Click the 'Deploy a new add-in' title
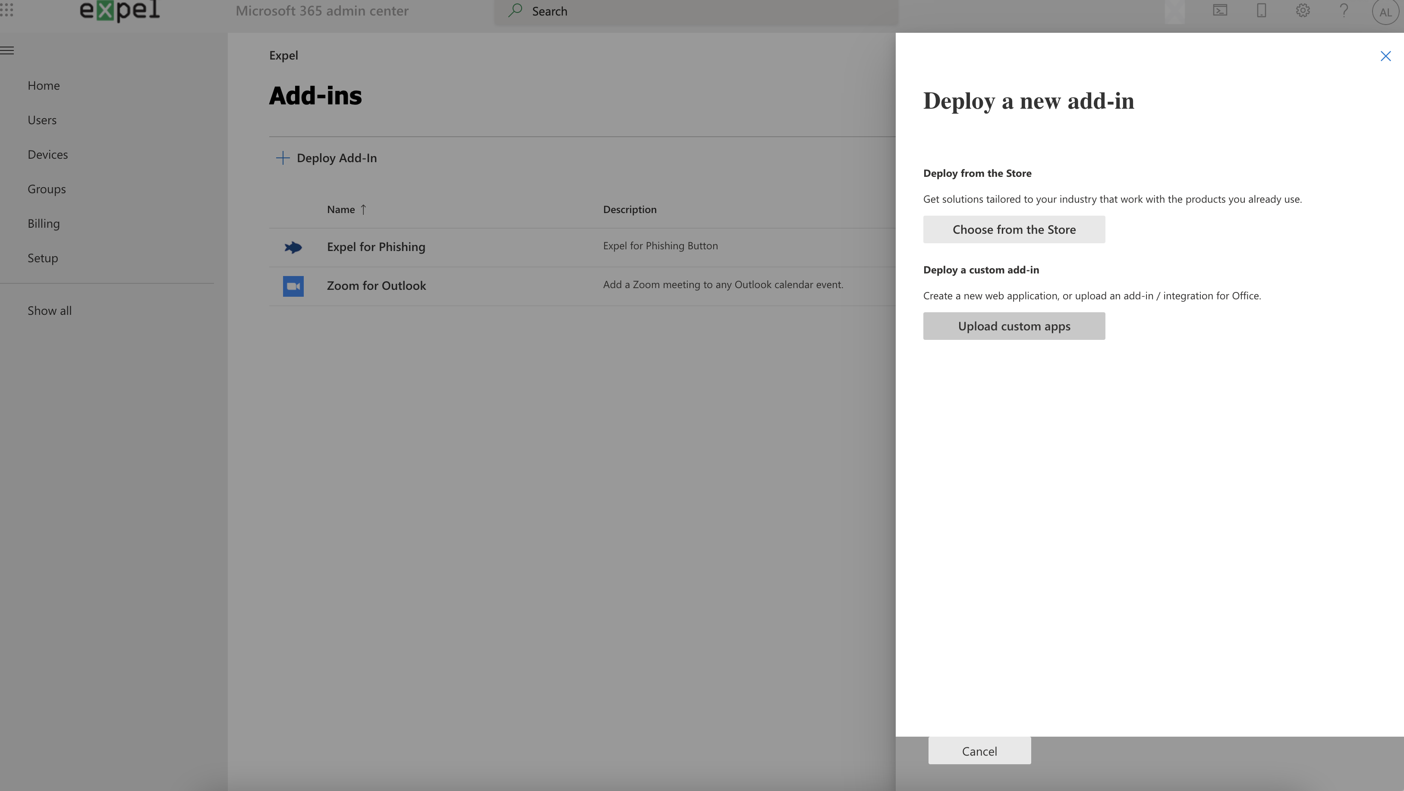 pos(1029,101)
